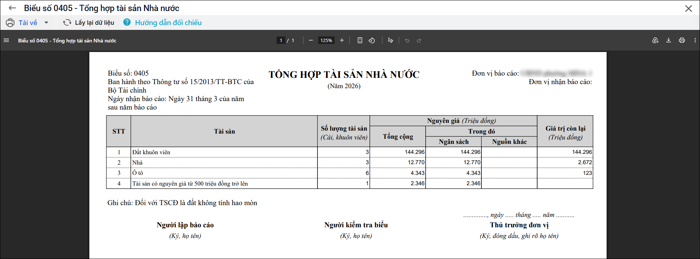This screenshot has height=259, width=700.
Task: Click the Biểu số: 0405 text
Action: [128, 73]
